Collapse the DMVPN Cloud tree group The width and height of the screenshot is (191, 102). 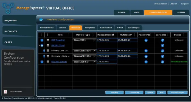click(x=39, y=46)
